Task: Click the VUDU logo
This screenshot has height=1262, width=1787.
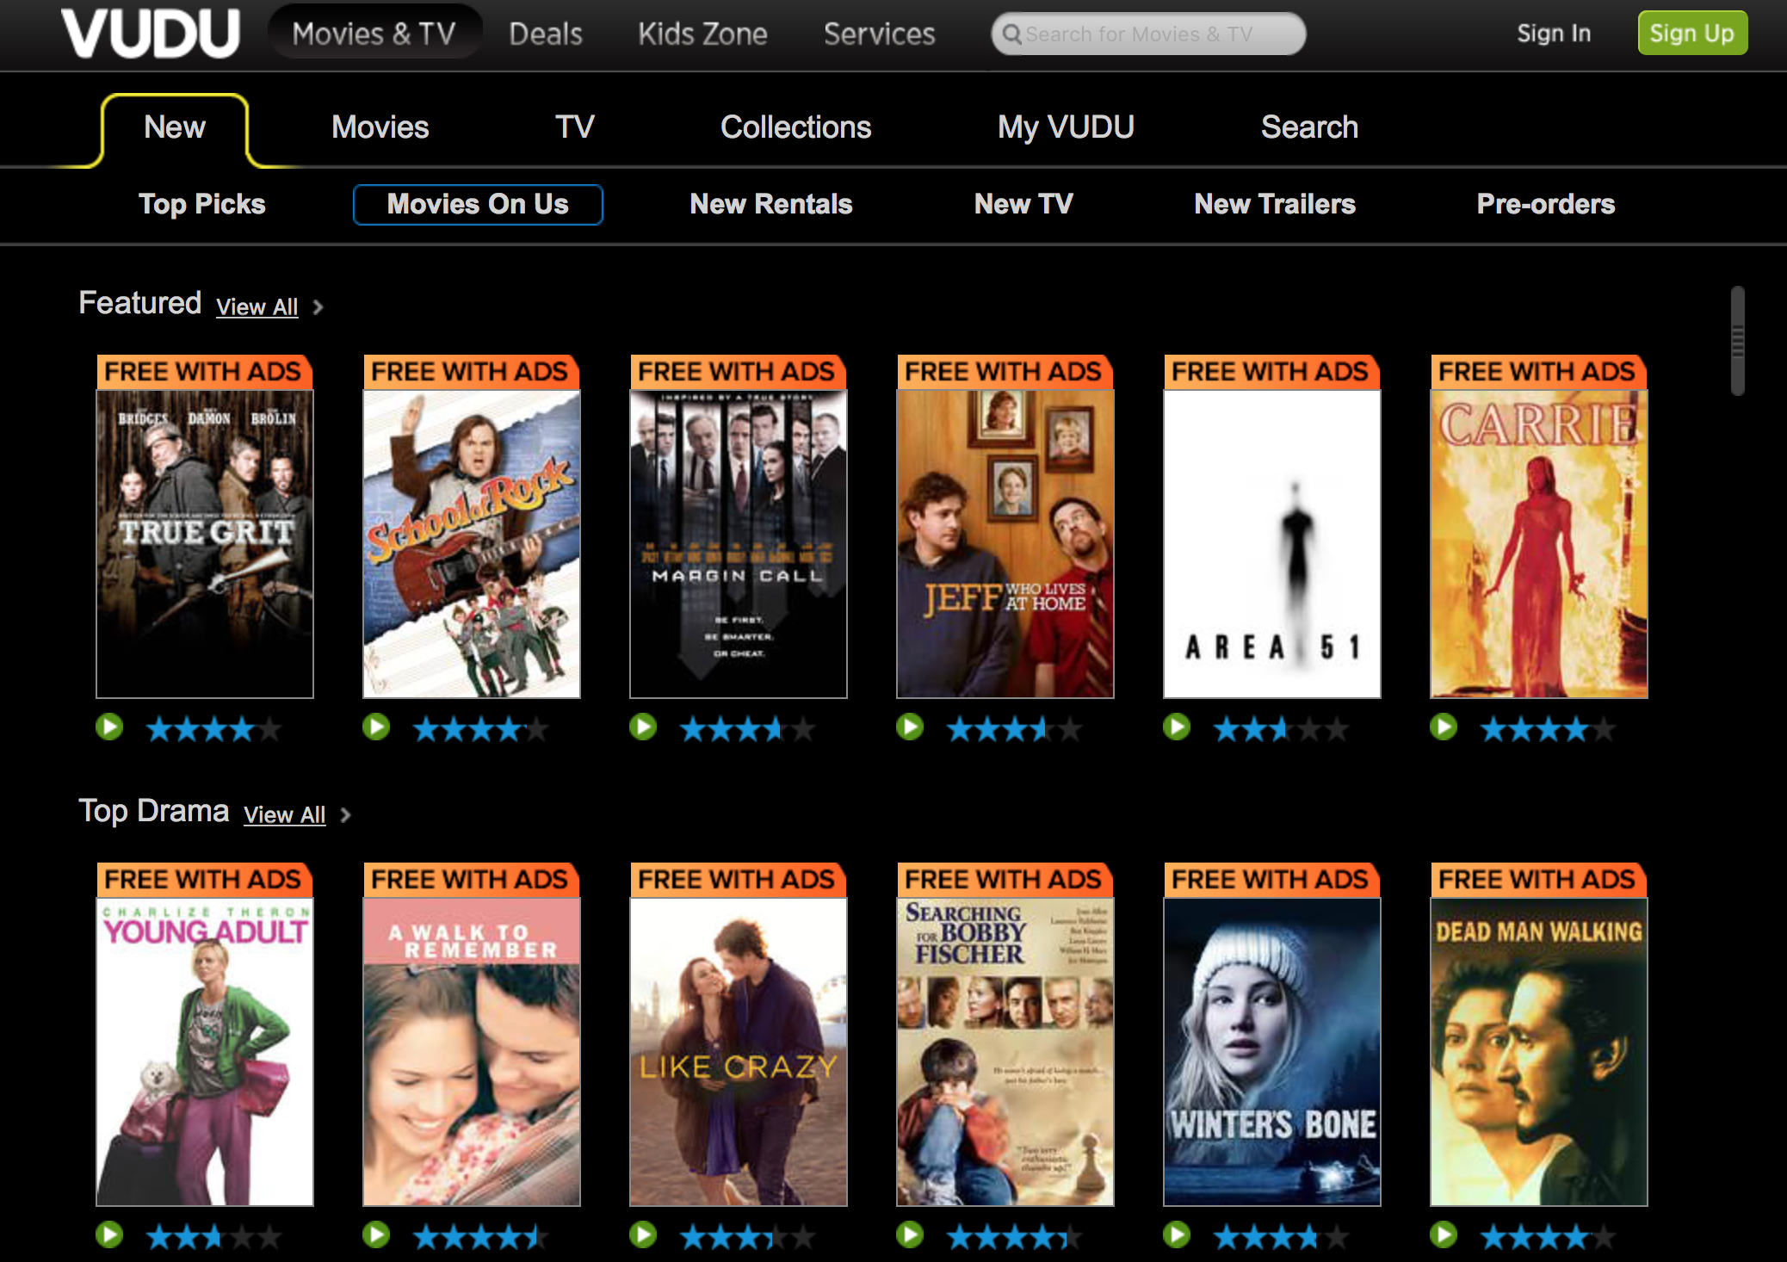Action: pos(151,34)
